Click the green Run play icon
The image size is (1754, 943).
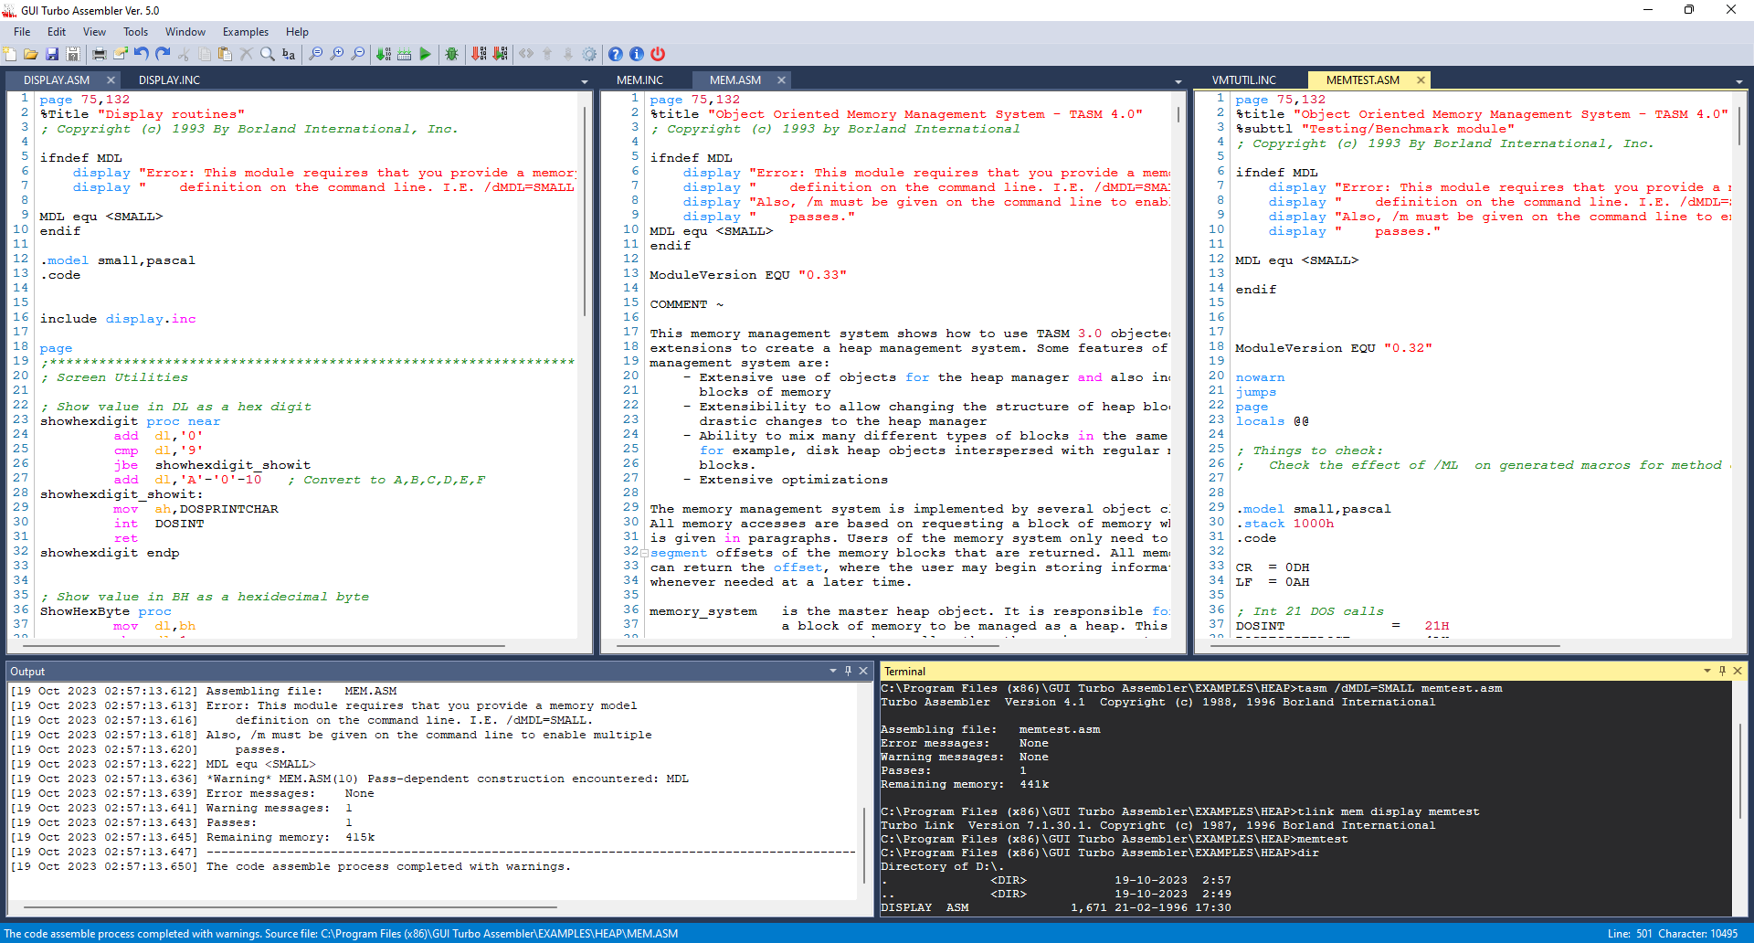(425, 55)
